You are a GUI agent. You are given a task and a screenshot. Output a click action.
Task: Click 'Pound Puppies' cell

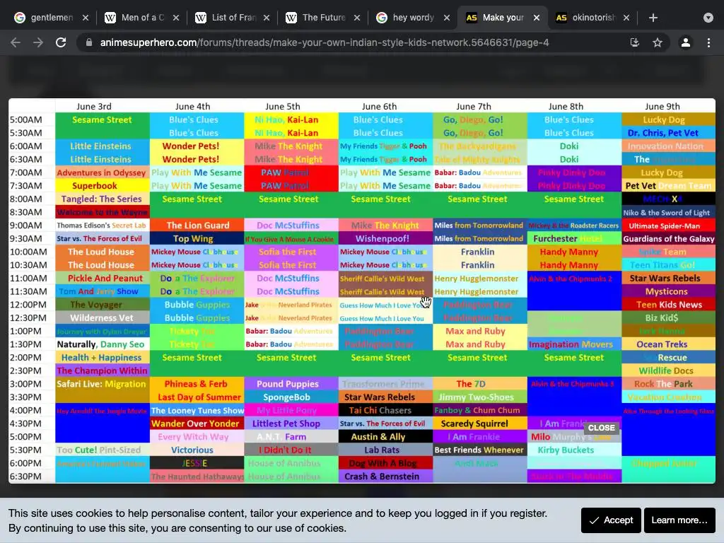pyautogui.click(x=291, y=384)
